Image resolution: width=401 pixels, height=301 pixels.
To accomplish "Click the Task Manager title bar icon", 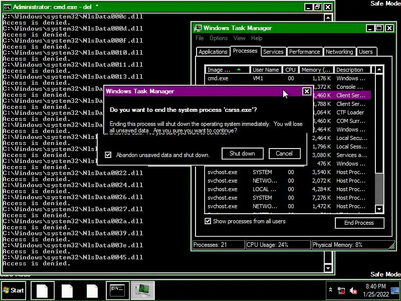I will point(198,28).
